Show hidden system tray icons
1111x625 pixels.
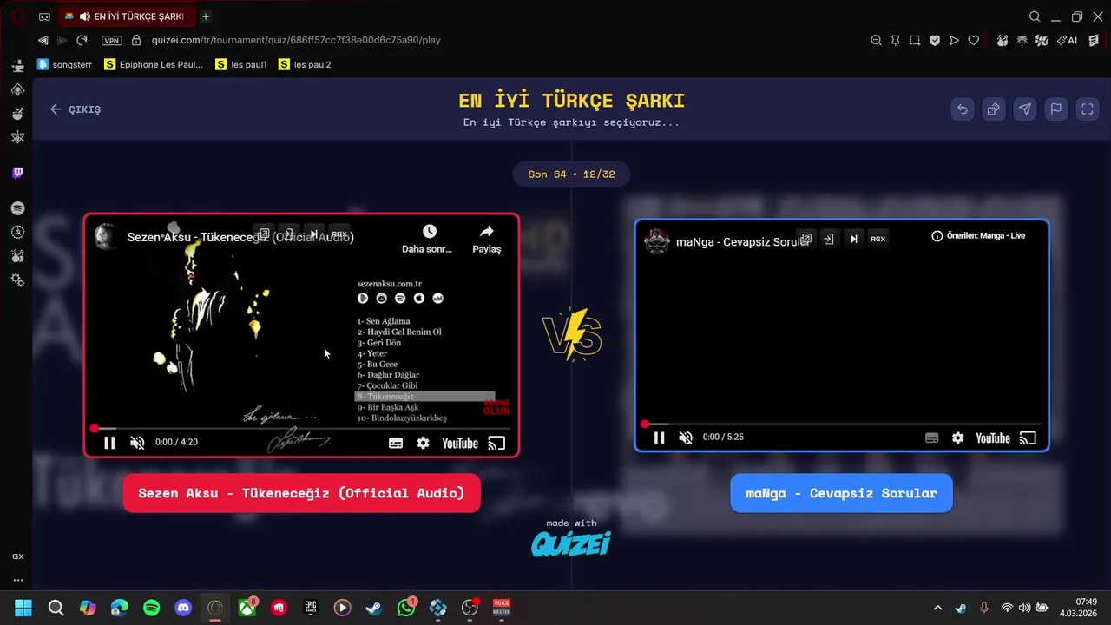(937, 608)
